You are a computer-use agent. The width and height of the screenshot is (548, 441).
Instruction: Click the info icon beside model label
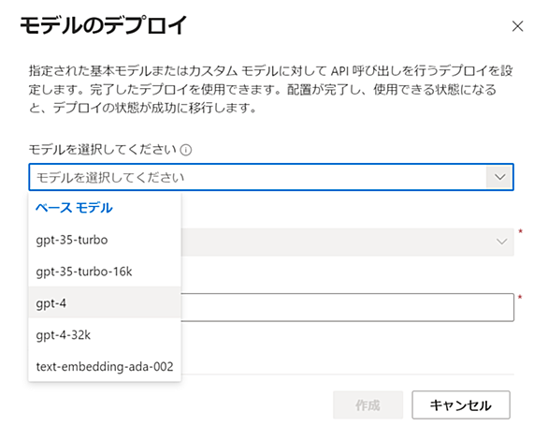pyautogui.click(x=185, y=150)
